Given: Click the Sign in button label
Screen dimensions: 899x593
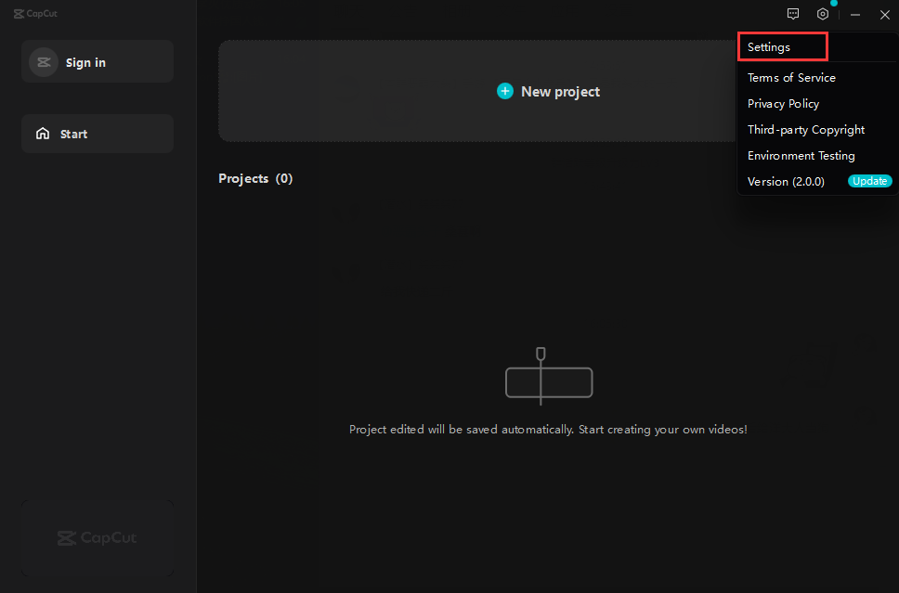Looking at the screenshot, I should (85, 62).
